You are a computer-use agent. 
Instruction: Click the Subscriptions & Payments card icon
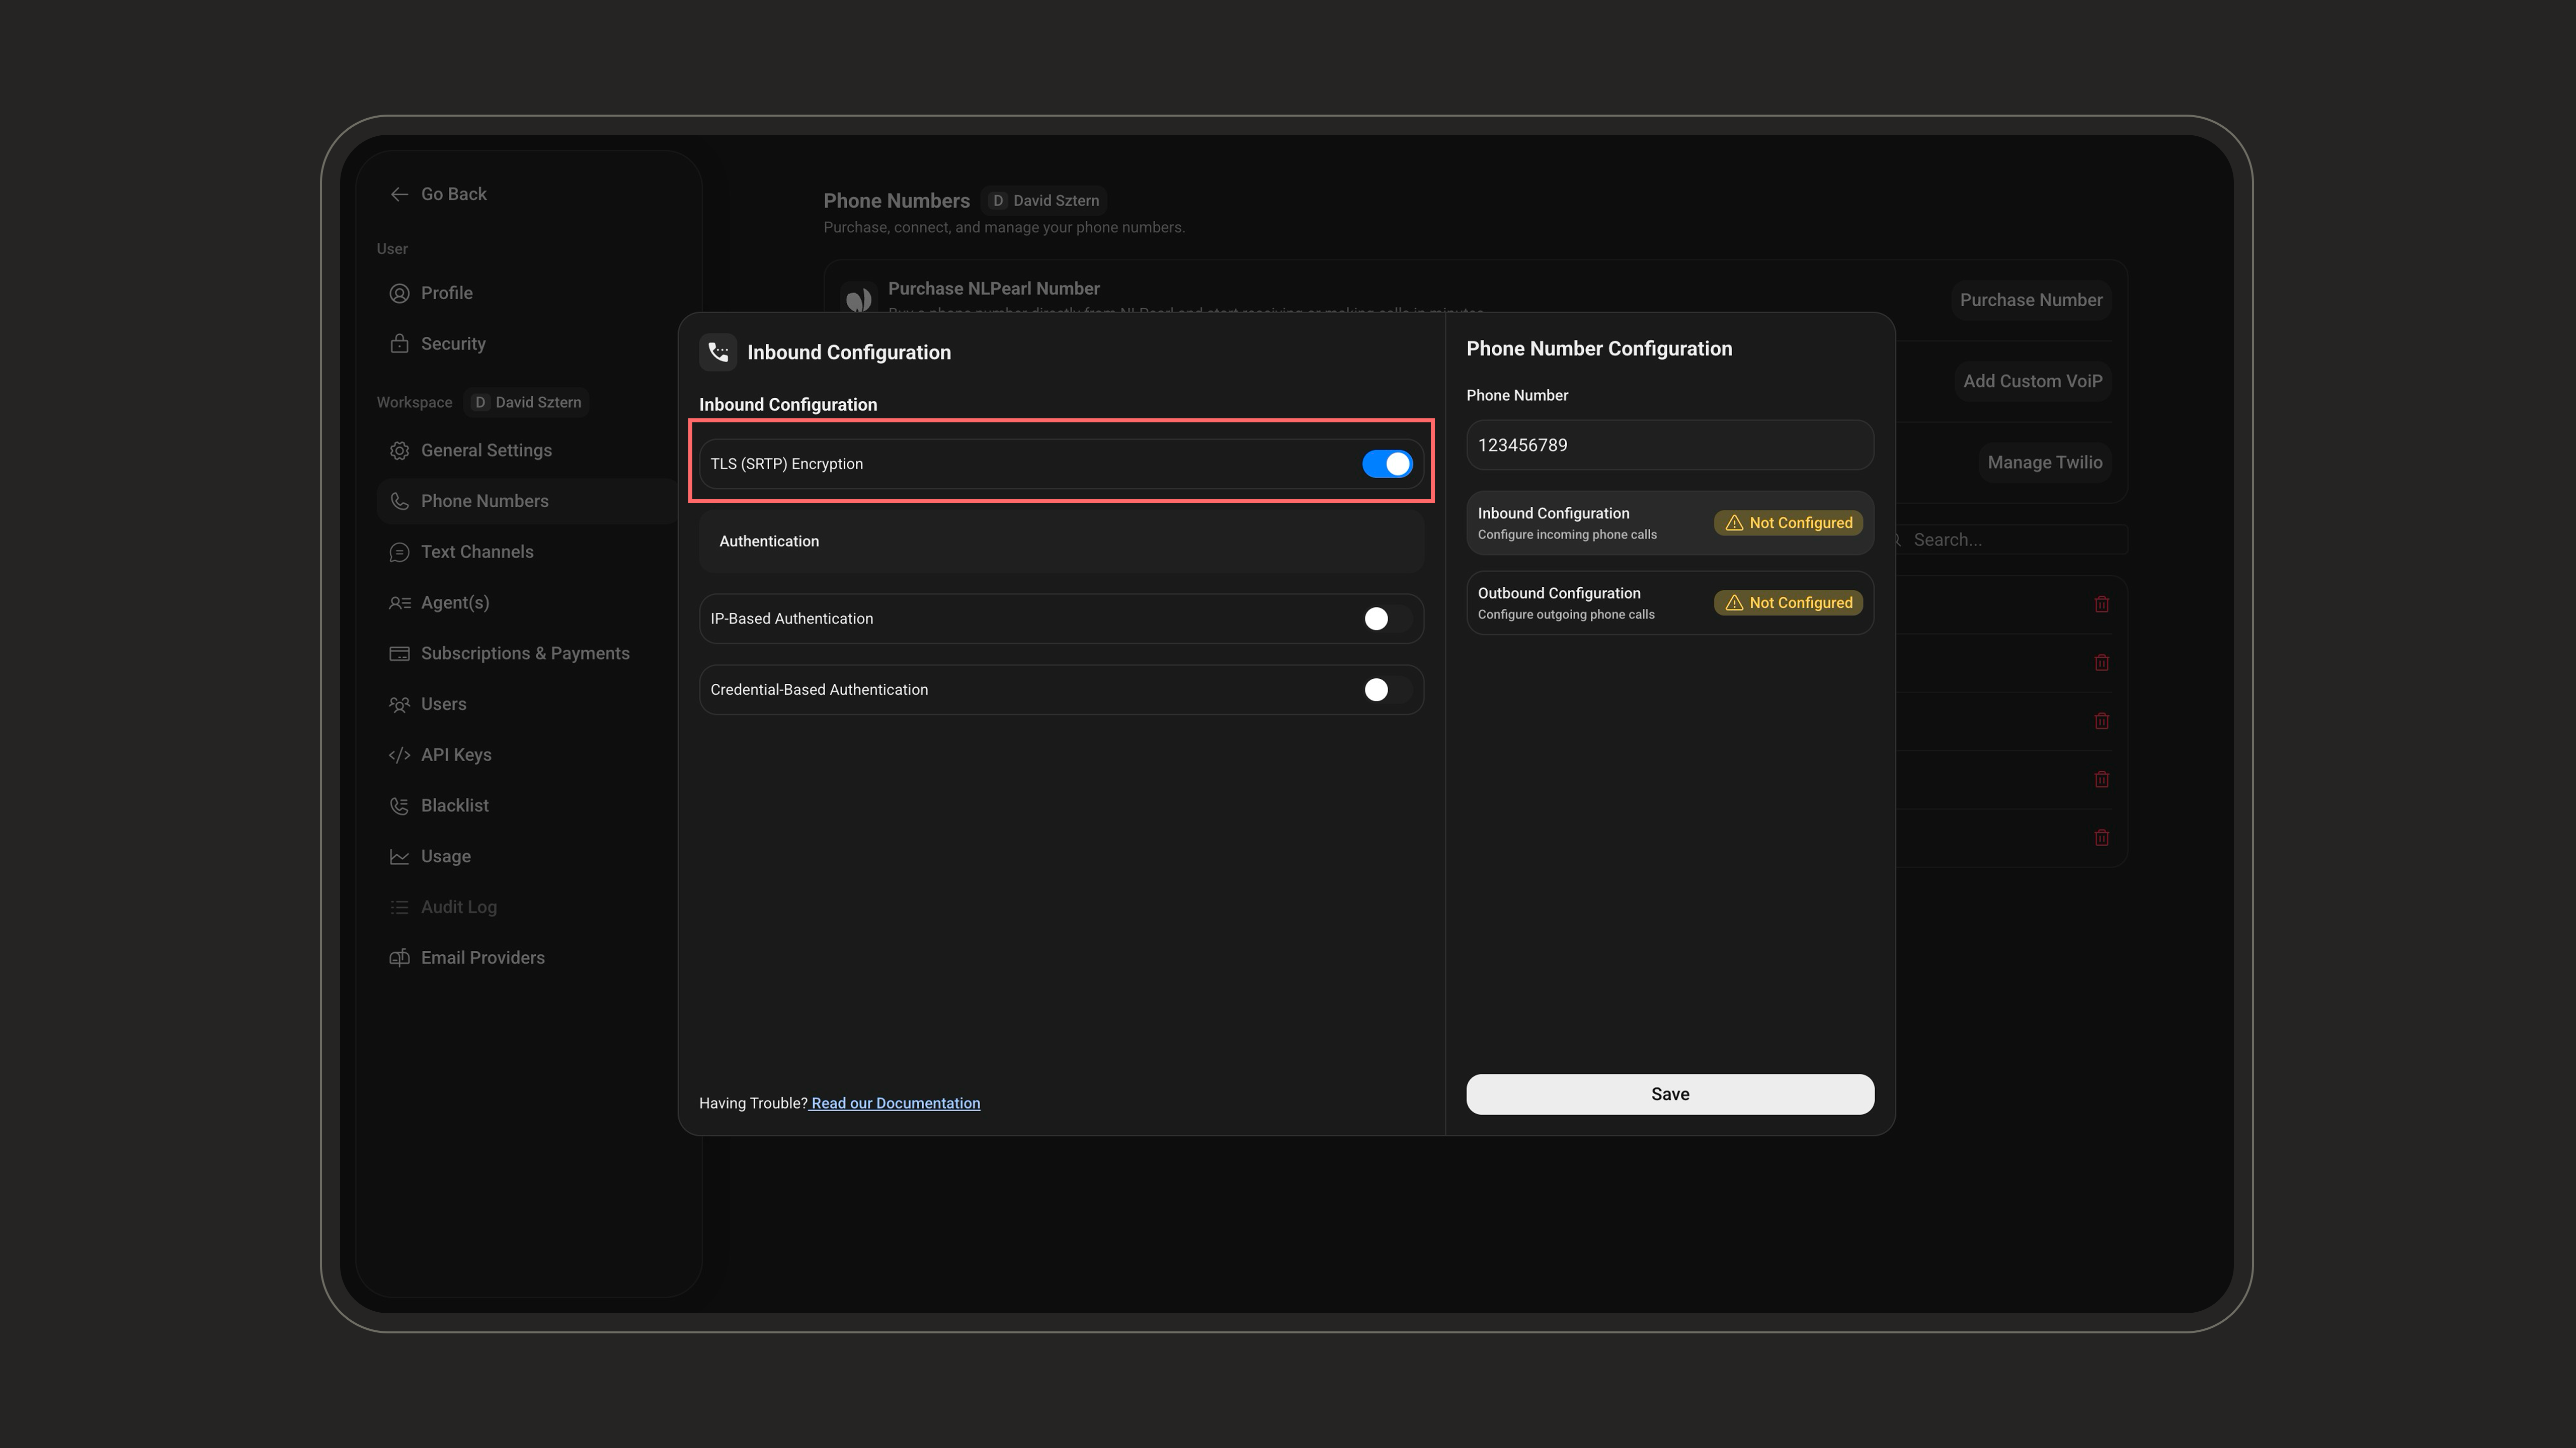coord(399,654)
